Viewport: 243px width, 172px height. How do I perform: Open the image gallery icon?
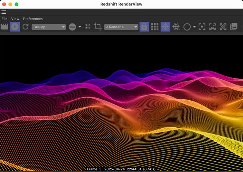tap(234, 27)
